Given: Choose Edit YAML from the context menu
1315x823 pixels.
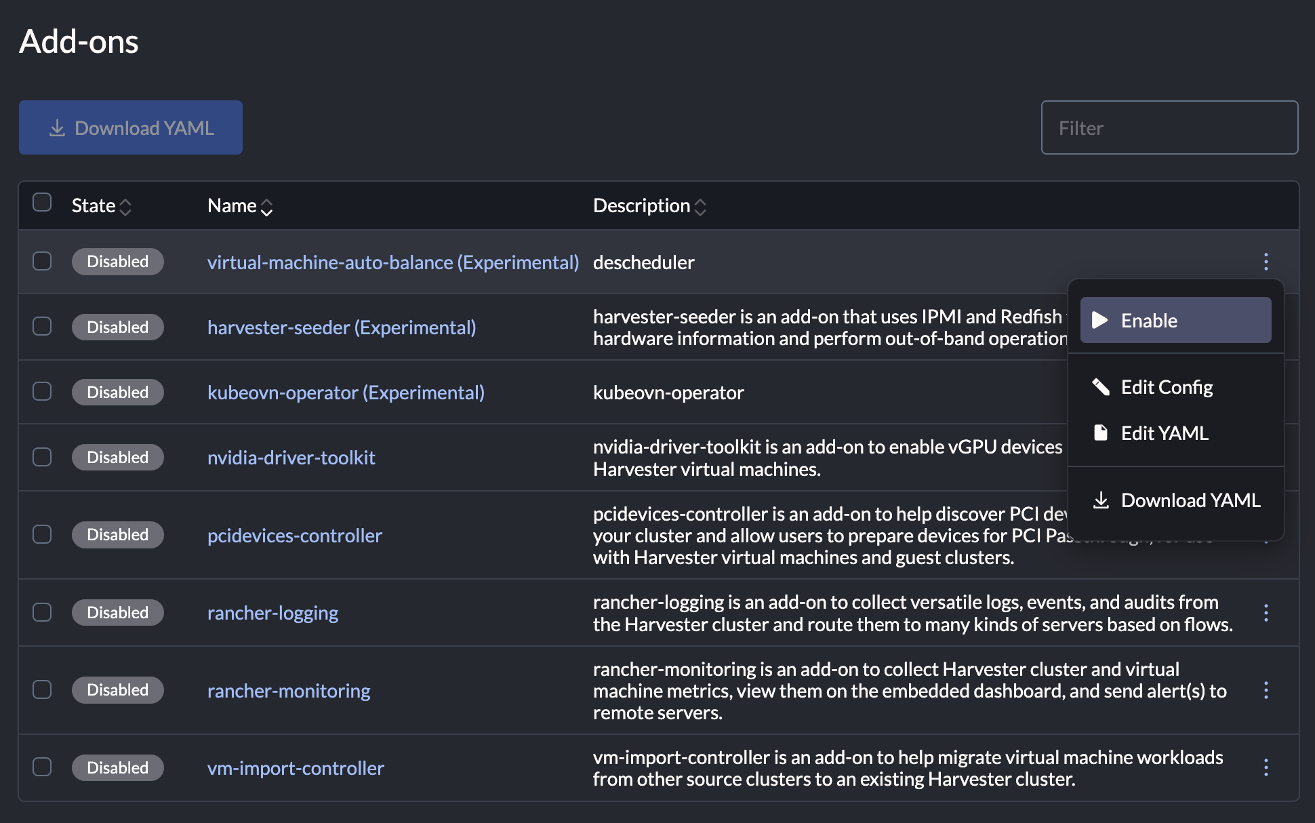Looking at the screenshot, I should point(1164,433).
